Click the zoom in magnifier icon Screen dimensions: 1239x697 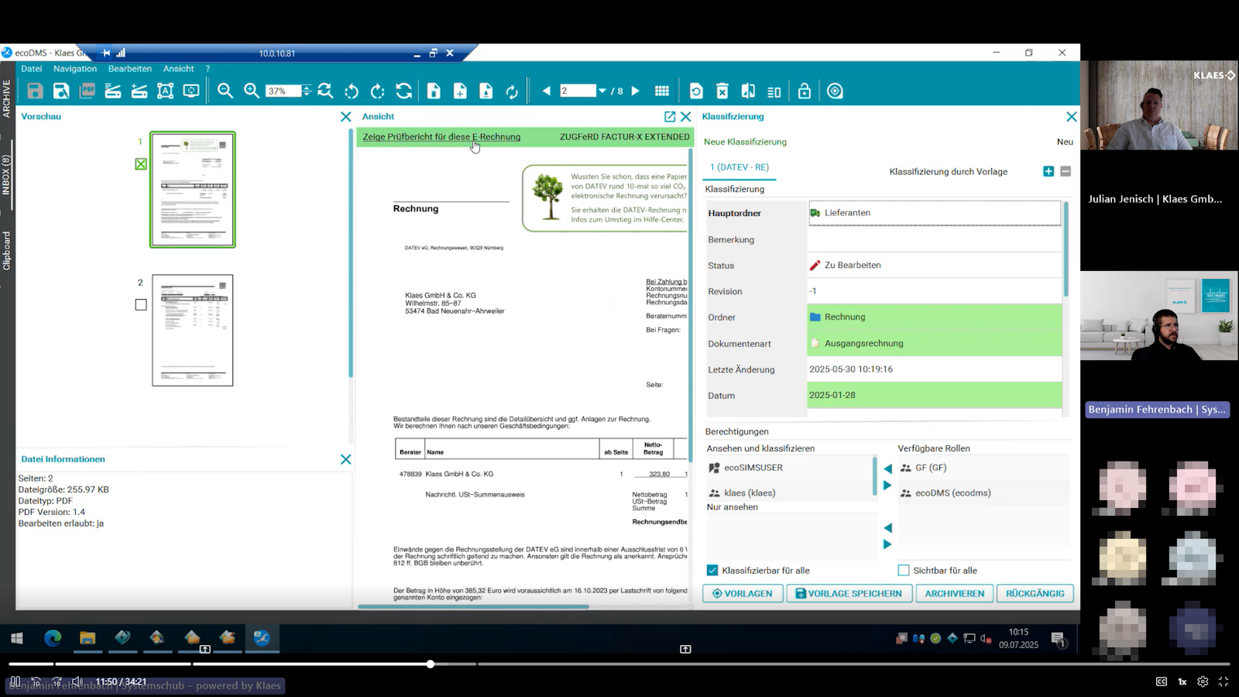[x=252, y=91]
